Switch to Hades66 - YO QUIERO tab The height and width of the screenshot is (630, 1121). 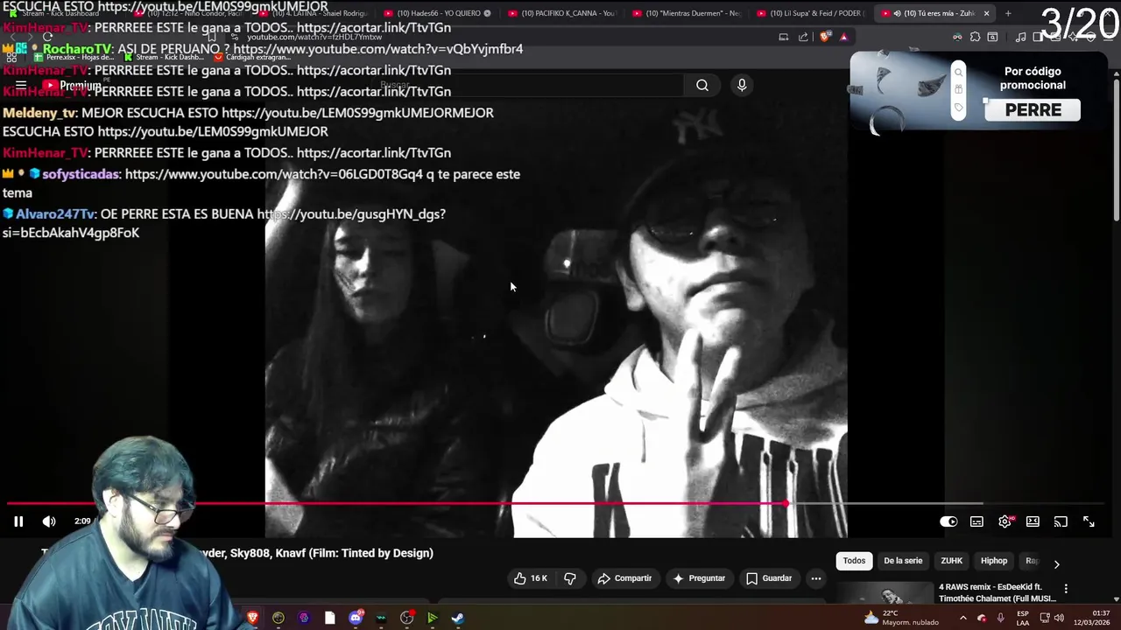[x=437, y=13]
